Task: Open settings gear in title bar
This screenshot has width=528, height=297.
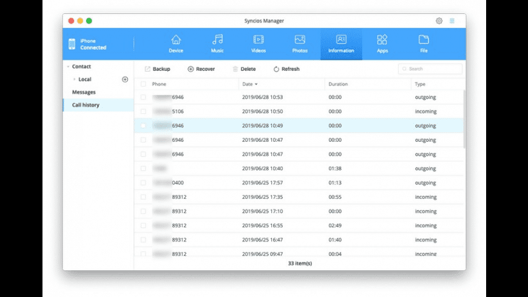Action: pos(439,21)
